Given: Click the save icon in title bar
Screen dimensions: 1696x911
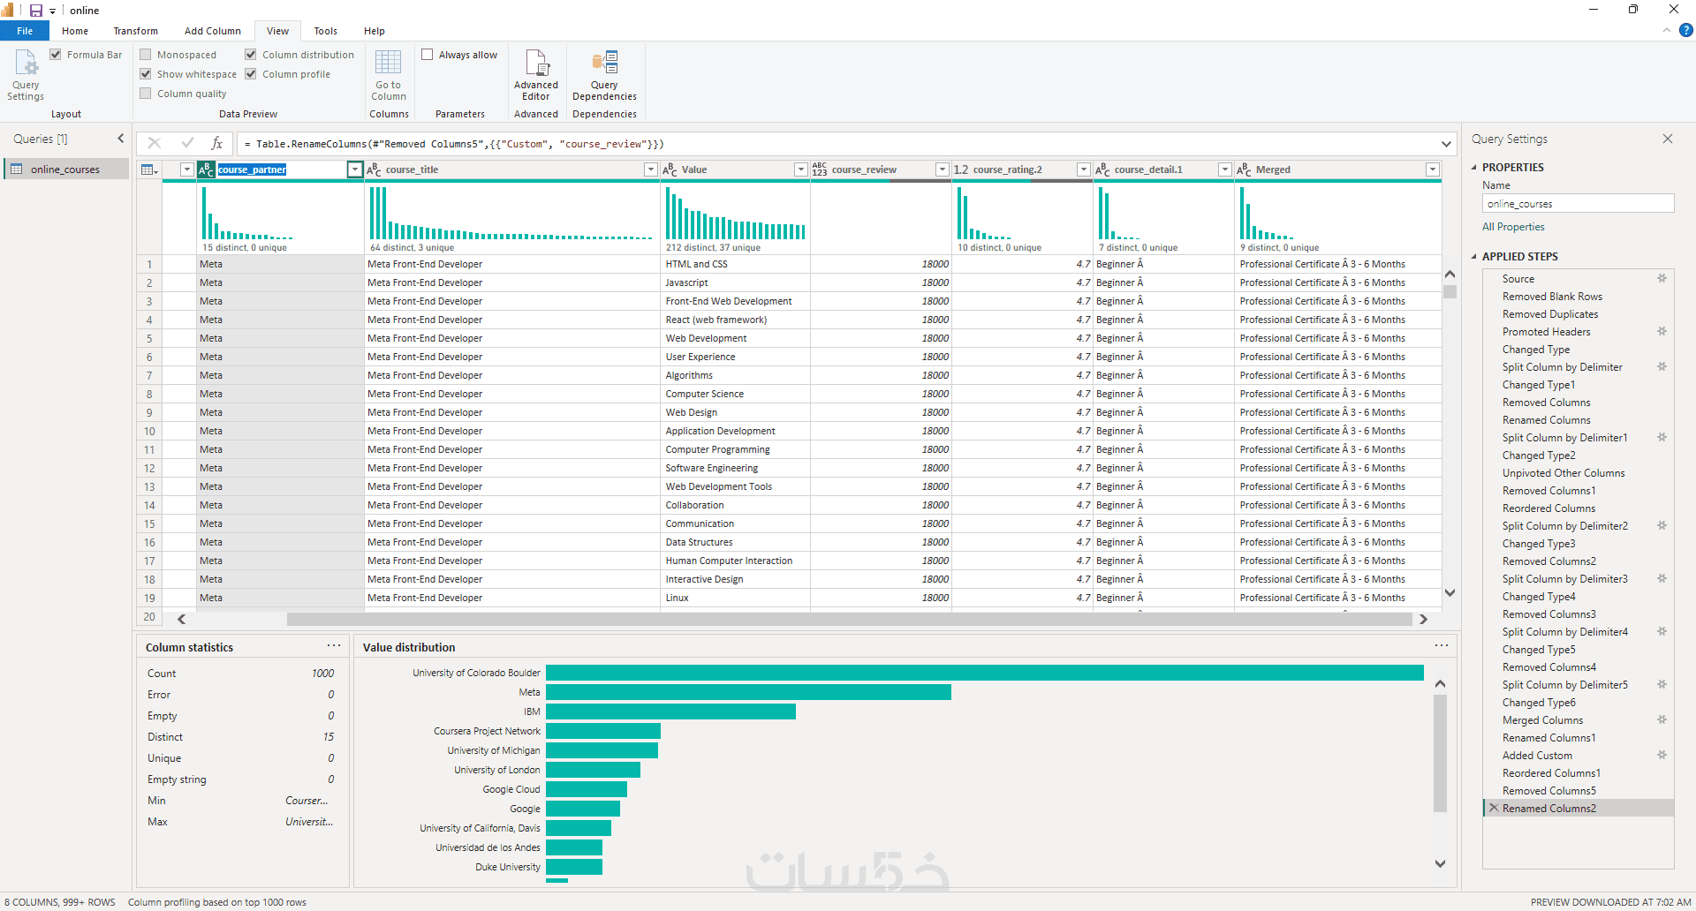Looking at the screenshot, I should click(36, 10).
